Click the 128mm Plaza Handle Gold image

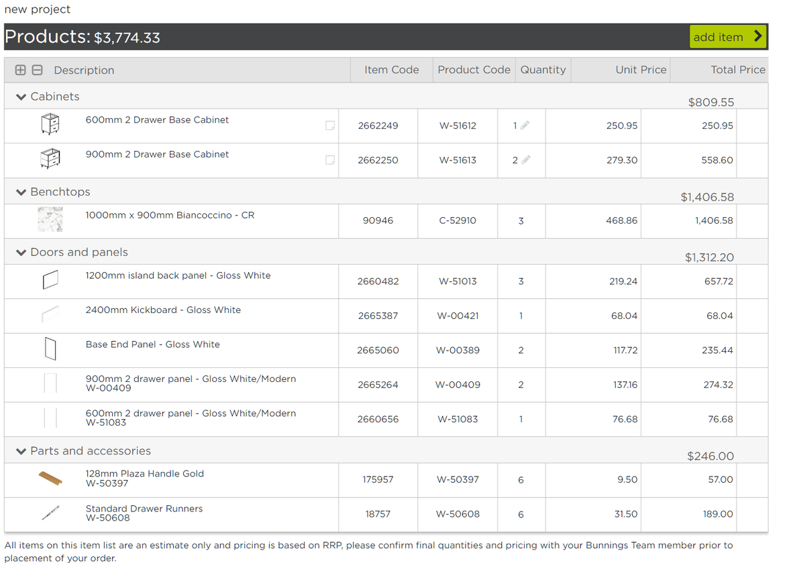click(50, 479)
